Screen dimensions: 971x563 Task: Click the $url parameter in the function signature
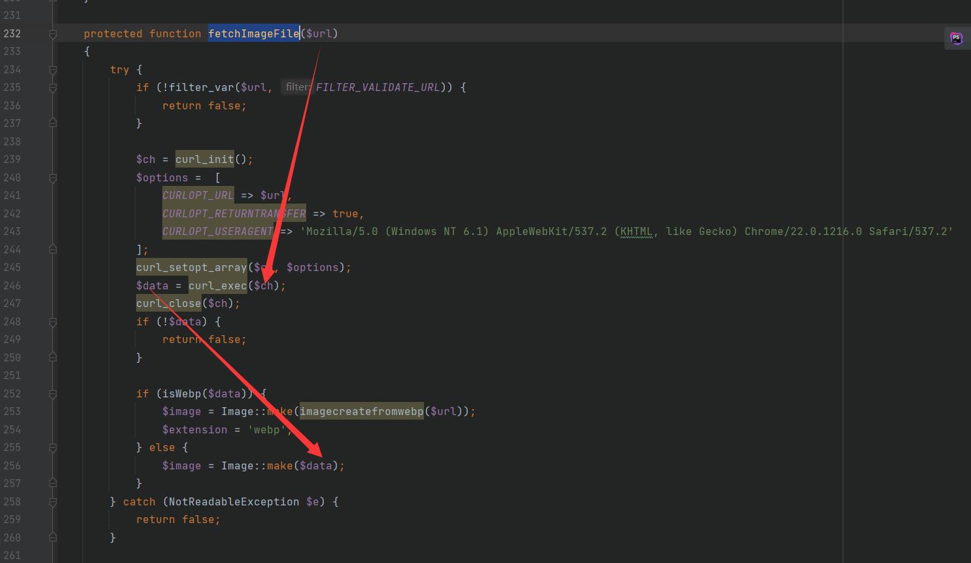tap(319, 33)
